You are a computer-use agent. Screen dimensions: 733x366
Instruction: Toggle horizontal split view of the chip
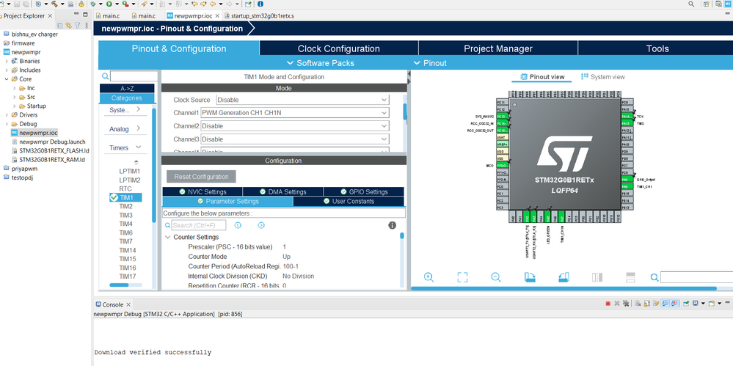[630, 277]
